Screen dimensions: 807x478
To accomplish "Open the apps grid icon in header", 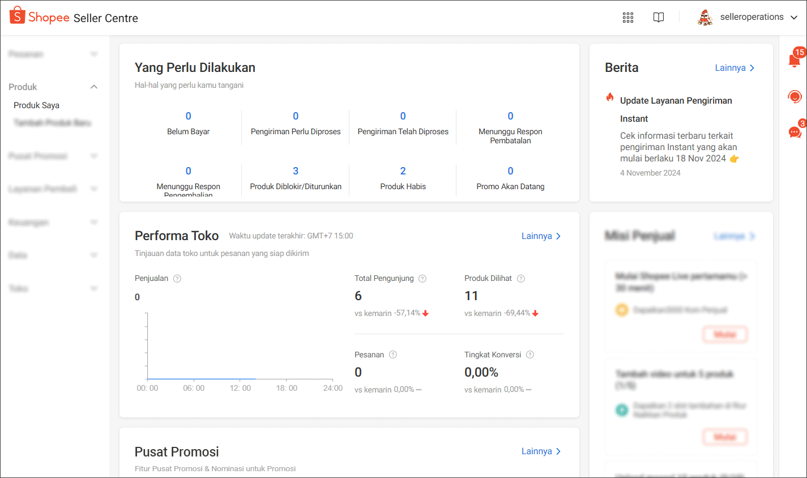I will pos(627,18).
